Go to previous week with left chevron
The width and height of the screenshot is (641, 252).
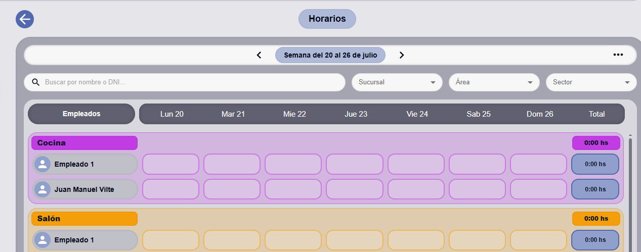tap(259, 55)
